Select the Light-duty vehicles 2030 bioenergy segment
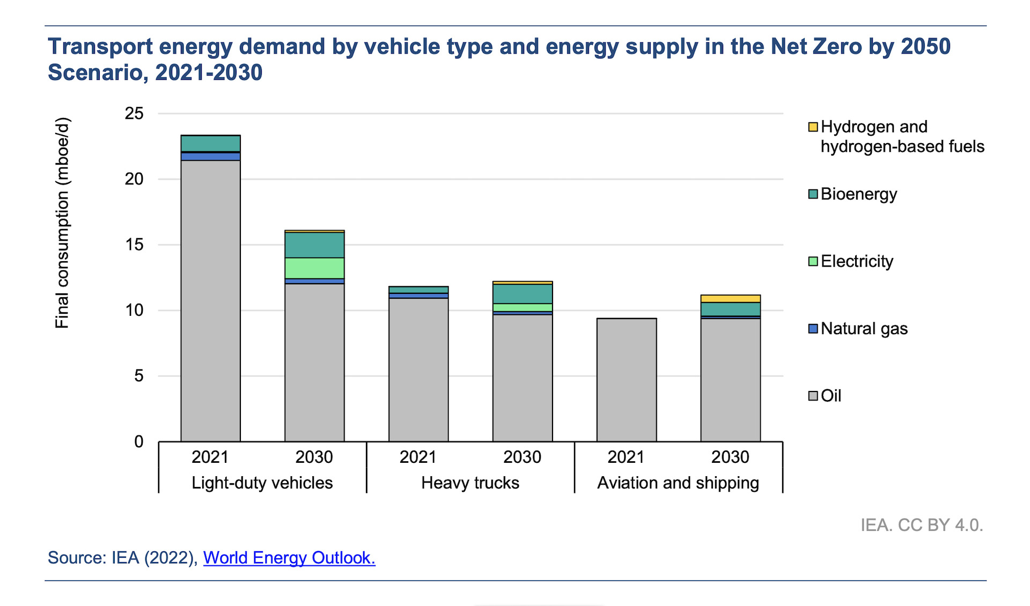The height and width of the screenshot is (606, 1030). point(314,245)
